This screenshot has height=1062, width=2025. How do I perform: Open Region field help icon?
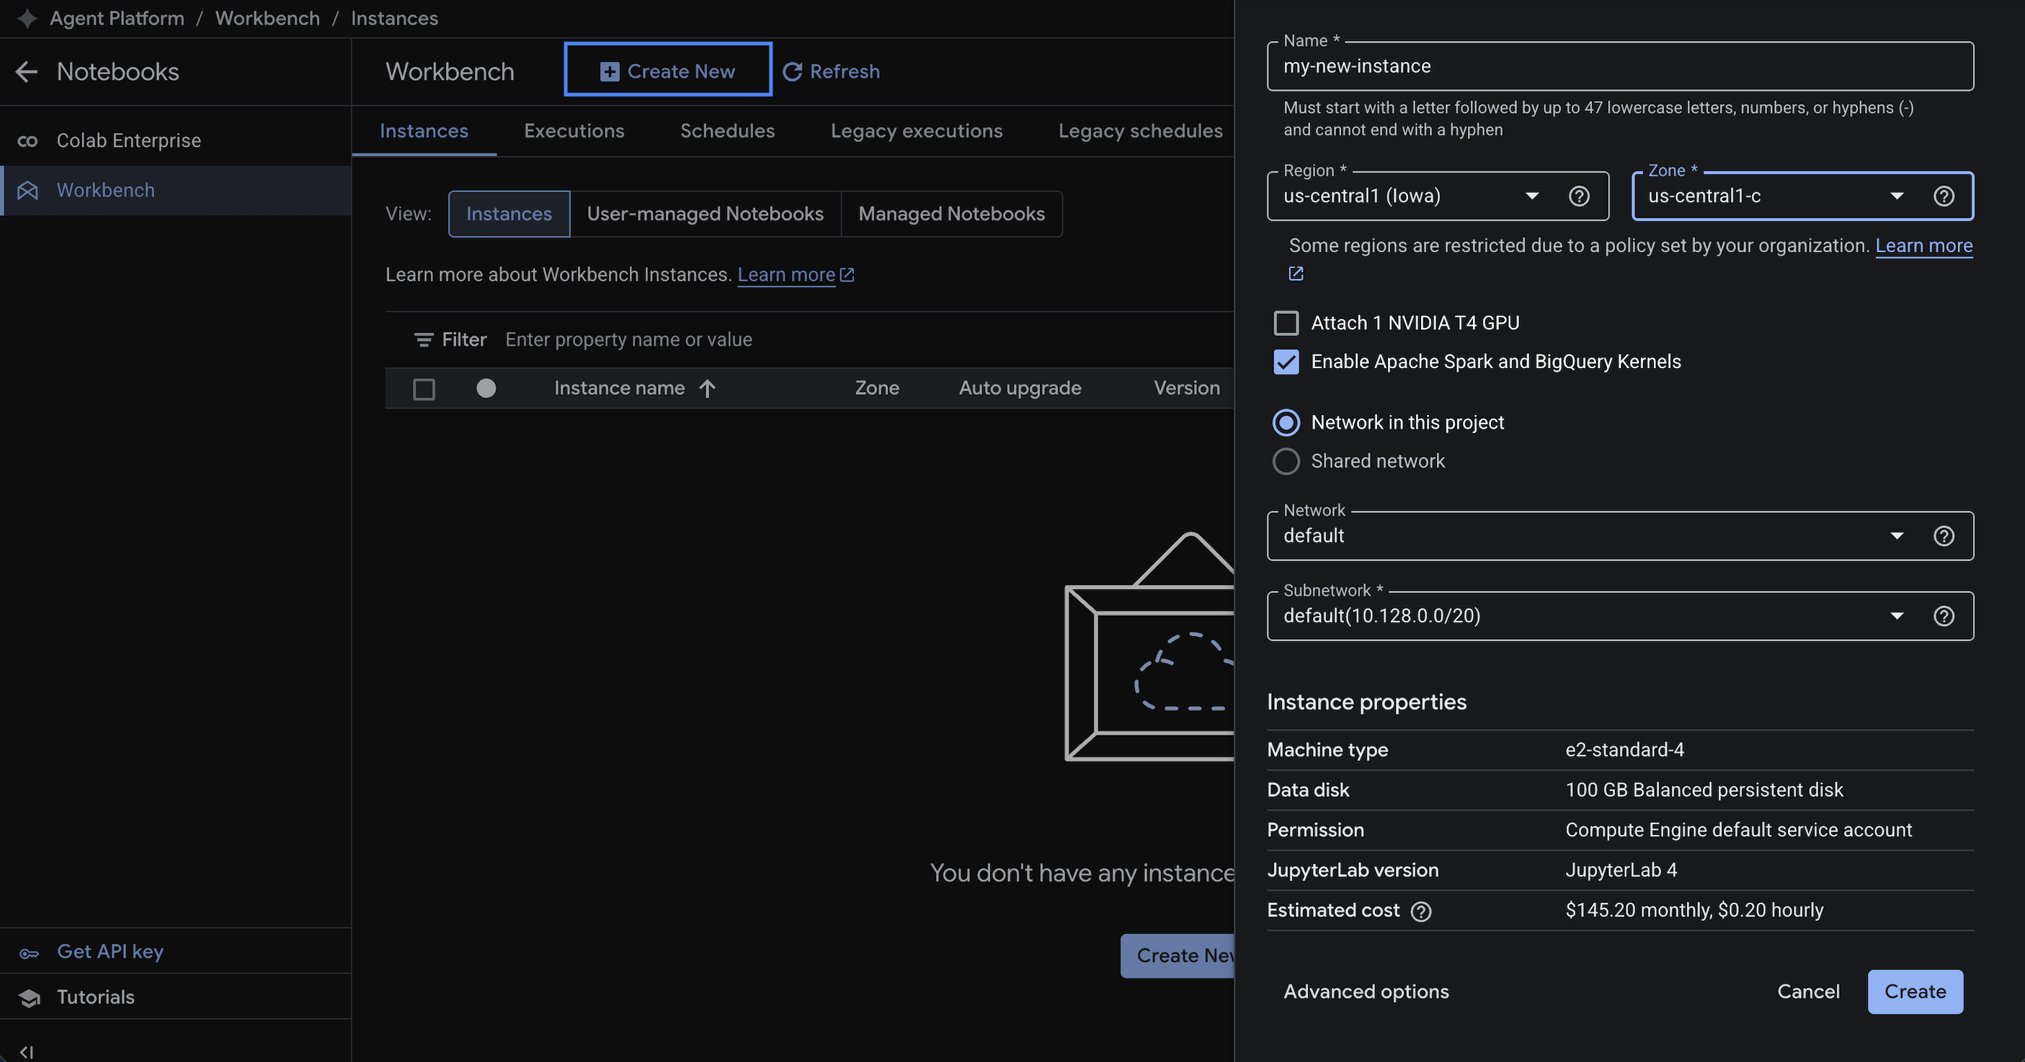1579,197
